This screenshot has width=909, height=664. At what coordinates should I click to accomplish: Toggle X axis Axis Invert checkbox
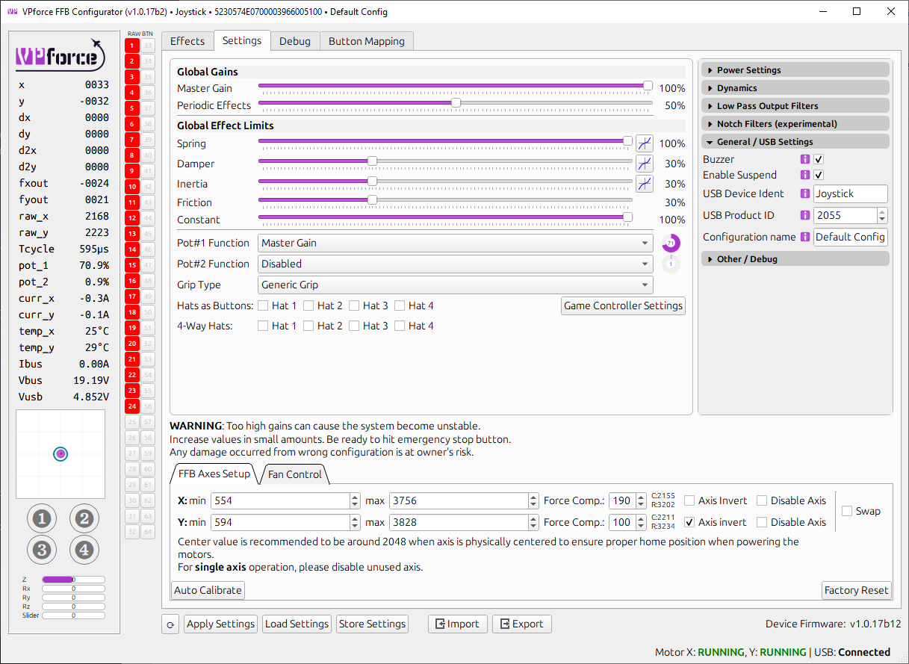coord(689,500)
